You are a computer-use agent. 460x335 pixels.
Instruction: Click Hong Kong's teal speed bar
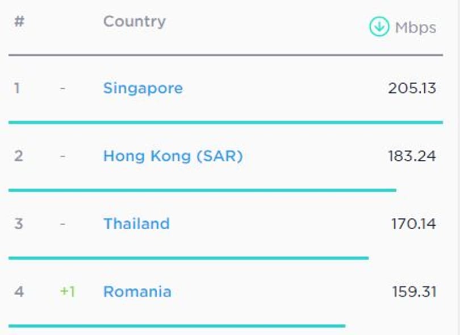[x=202, y=190]
